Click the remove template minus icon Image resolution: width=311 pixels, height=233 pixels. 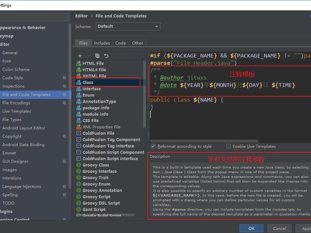(89, 56)
